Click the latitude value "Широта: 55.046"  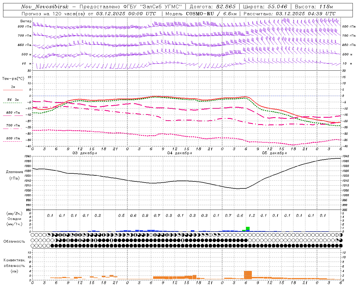[x=265, y=7]
